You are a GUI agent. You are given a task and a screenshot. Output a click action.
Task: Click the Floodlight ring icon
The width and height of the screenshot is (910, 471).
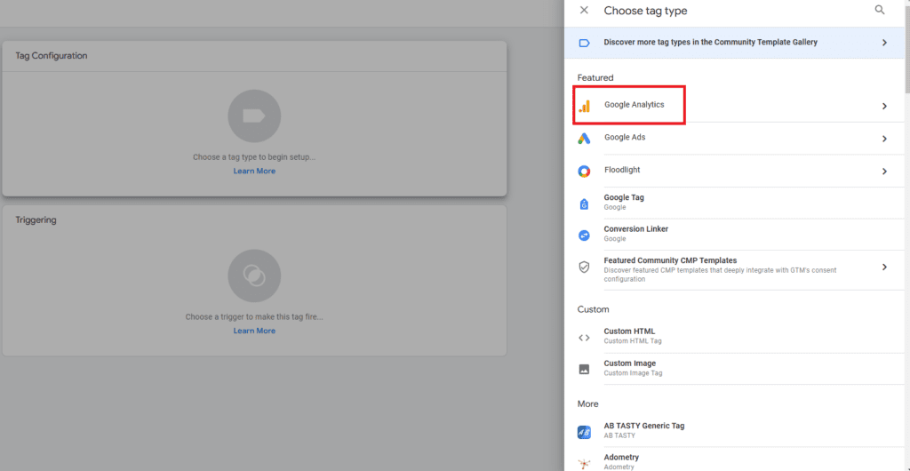coord(585,172)
